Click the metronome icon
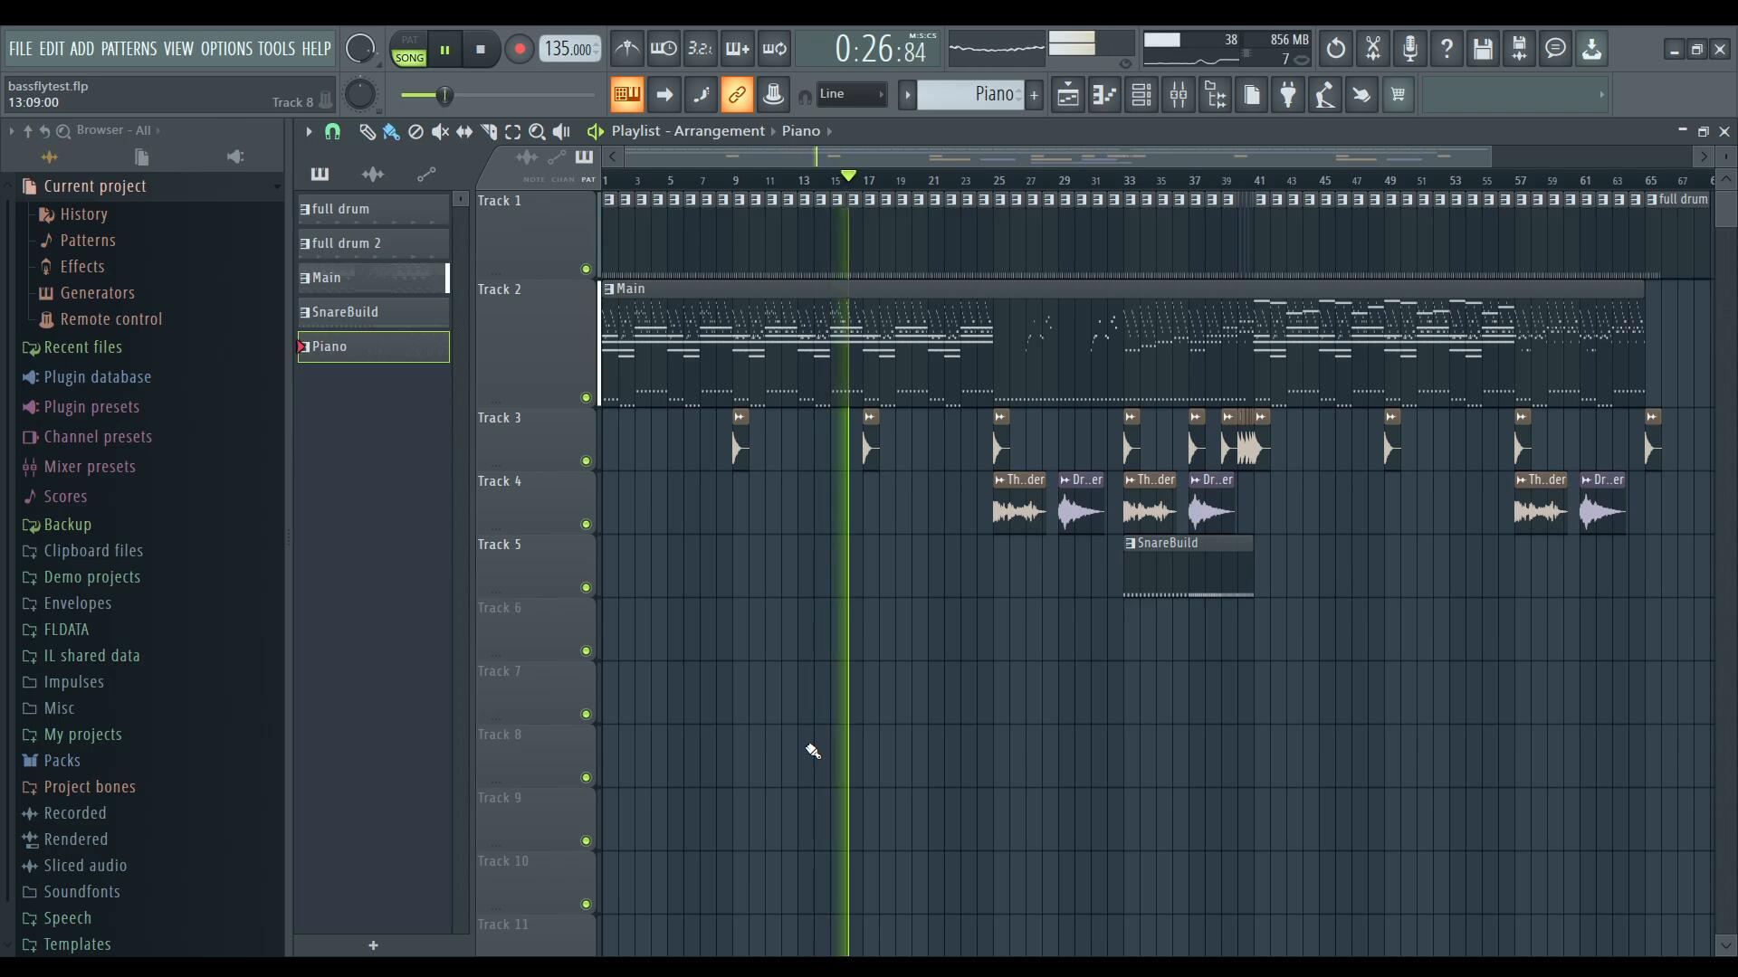The width and height of the screenshot is (1738, 977). (x=626, y=49)
